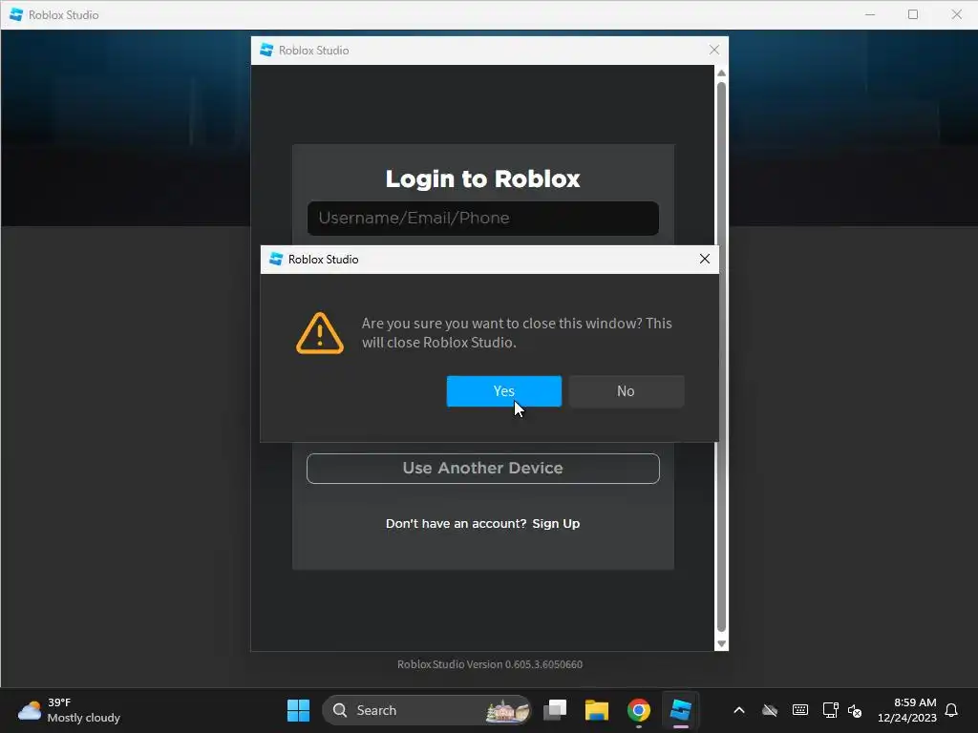Click the Roblox Studio logo in dialog title

click(x=276, y=259)
